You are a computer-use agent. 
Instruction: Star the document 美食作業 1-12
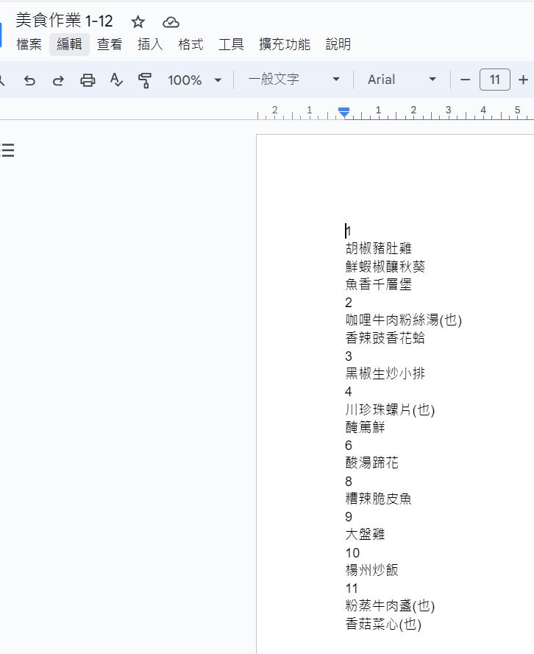click(x=138, y=22)
